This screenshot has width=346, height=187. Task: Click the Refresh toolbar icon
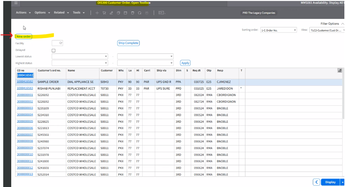pyautogui.click(x=140, y=13)
